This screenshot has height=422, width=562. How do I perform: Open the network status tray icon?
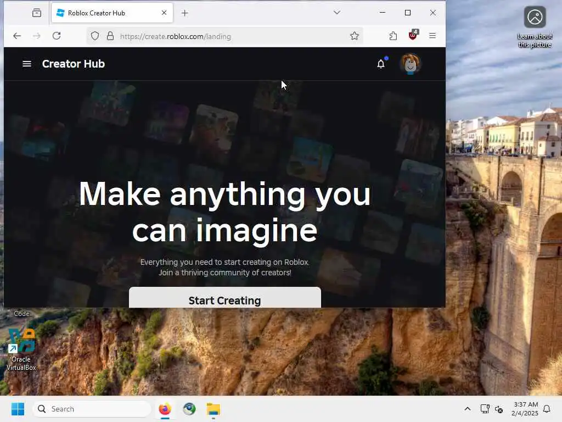coord(485,409)
